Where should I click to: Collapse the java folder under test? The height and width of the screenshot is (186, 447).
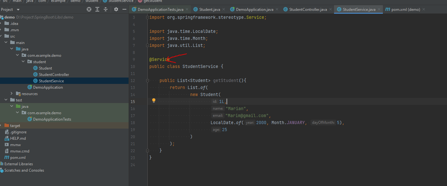coord(12,107)
